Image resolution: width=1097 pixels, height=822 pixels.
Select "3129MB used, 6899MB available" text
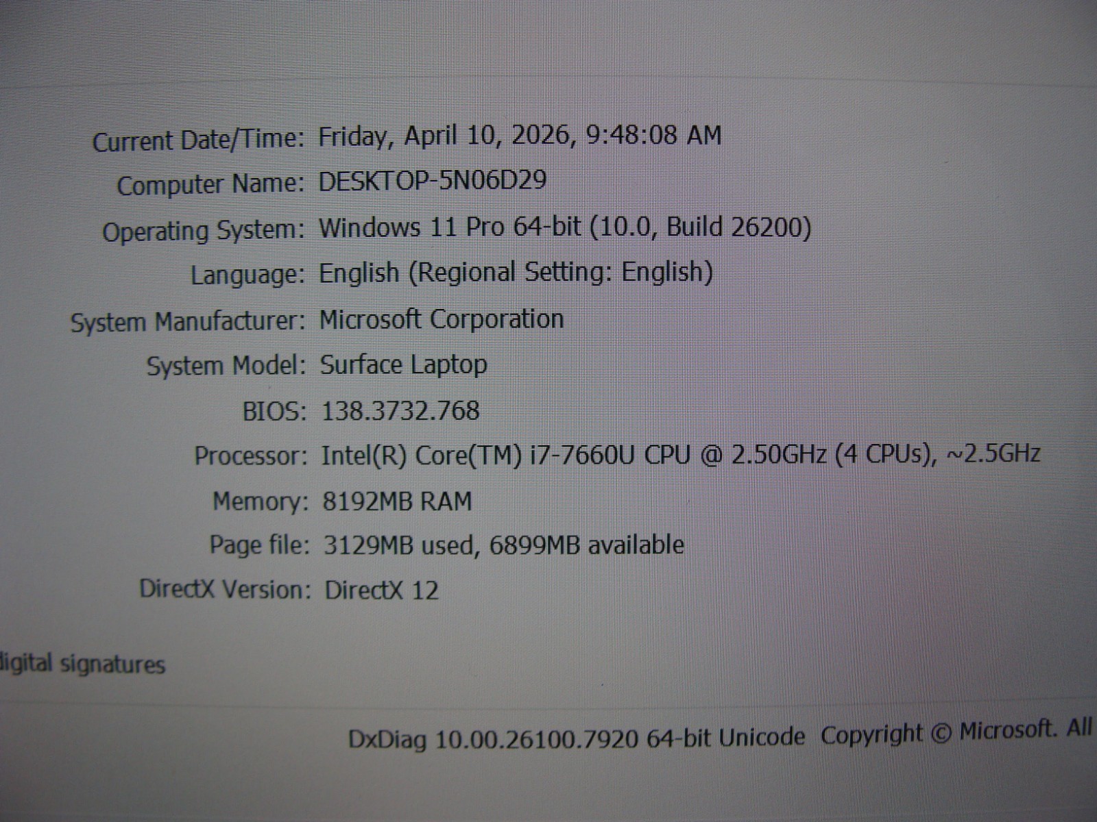(x=504, y=545)
